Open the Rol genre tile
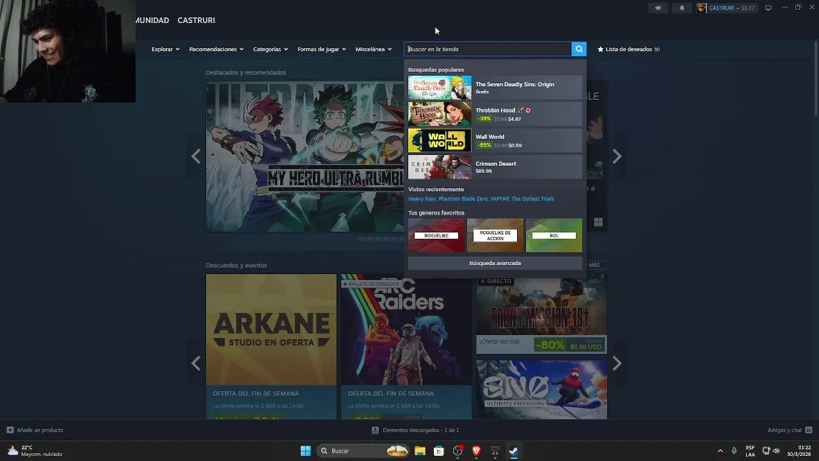819x461 pixels. 554,236
